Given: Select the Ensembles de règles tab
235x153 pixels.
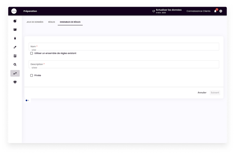Looking at the screenshot, I should (70, 22).
